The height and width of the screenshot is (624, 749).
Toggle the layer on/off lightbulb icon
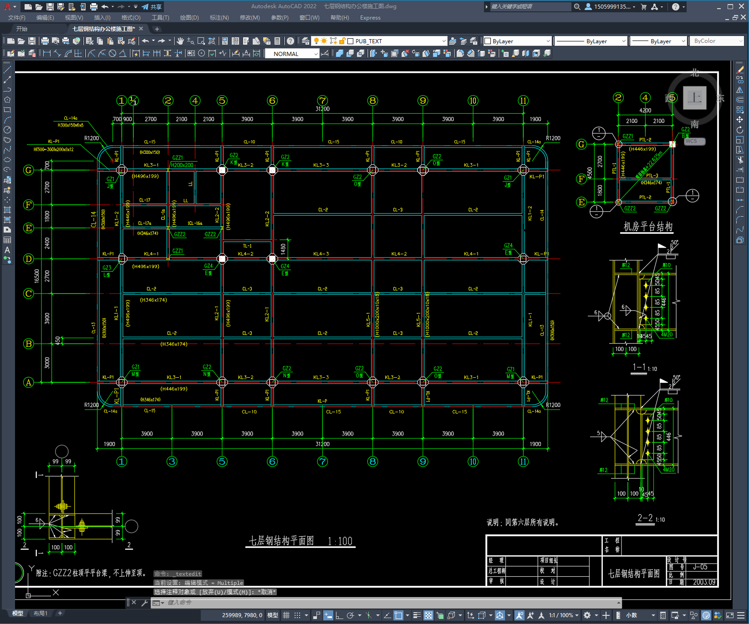tap(316, 41)
